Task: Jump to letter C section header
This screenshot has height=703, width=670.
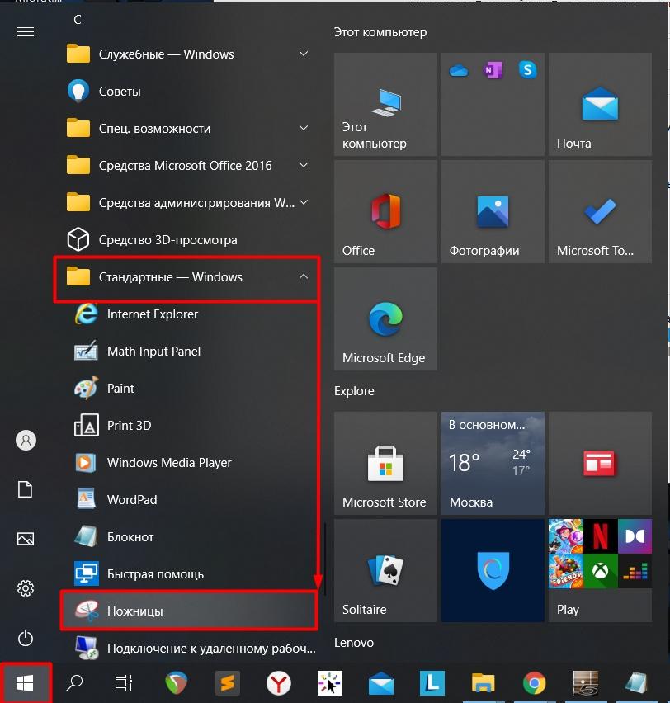Action: coord(78,20)
